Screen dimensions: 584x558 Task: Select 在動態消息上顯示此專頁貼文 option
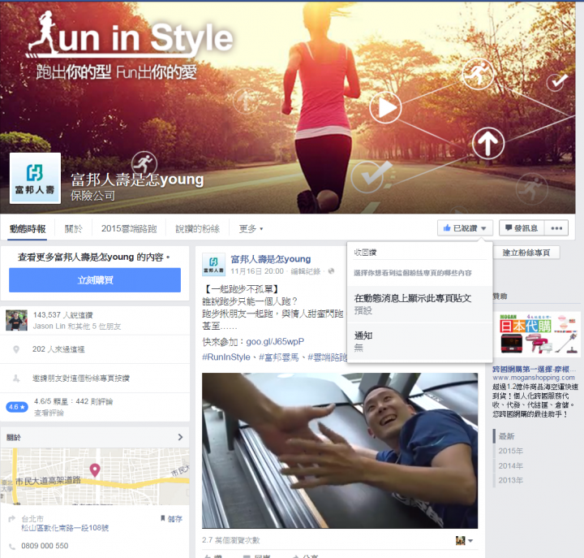coord(420,304)
